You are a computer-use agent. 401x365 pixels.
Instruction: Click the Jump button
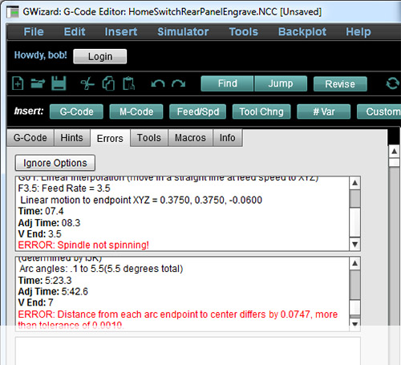pyautogui.click(x=281, y=83)
